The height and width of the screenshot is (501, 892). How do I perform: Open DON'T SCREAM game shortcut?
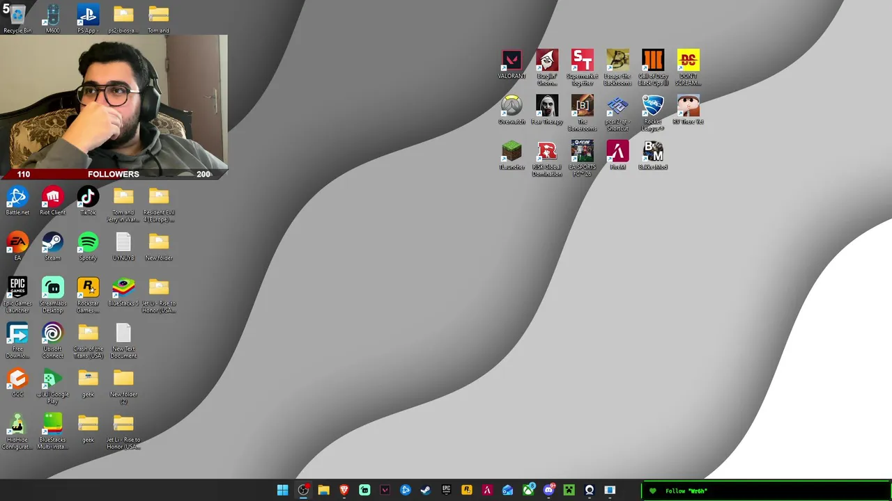pyautogui.click(x=688, y=68)
